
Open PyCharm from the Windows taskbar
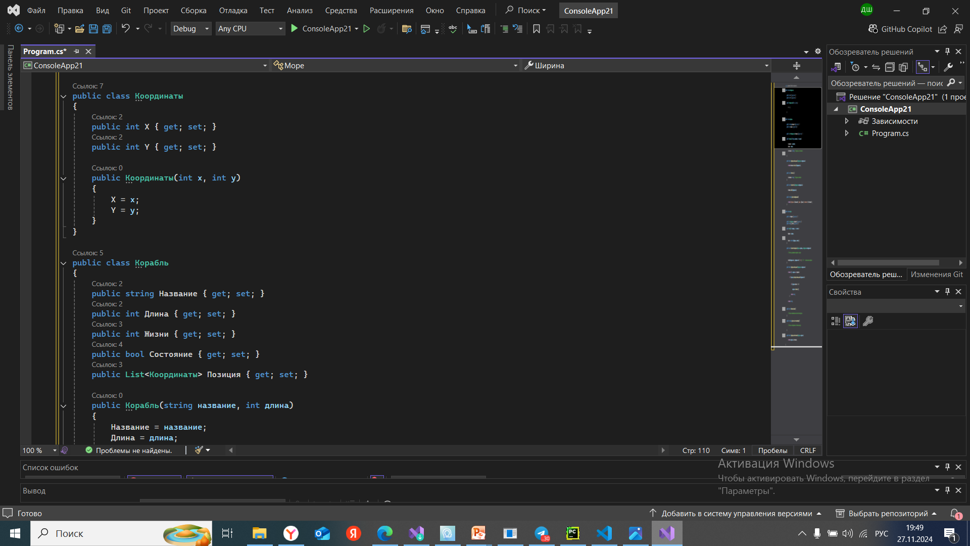coord(573,533)
